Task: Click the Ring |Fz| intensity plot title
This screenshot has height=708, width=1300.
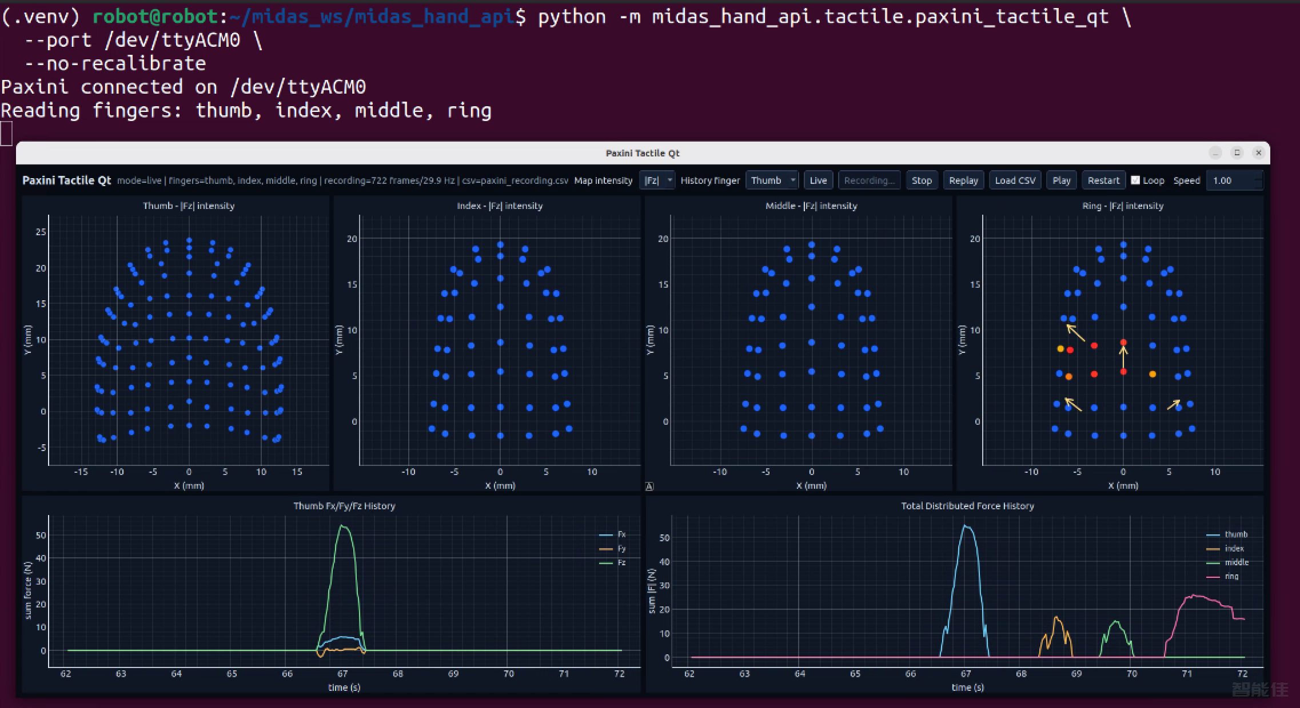Action: 1122,206
